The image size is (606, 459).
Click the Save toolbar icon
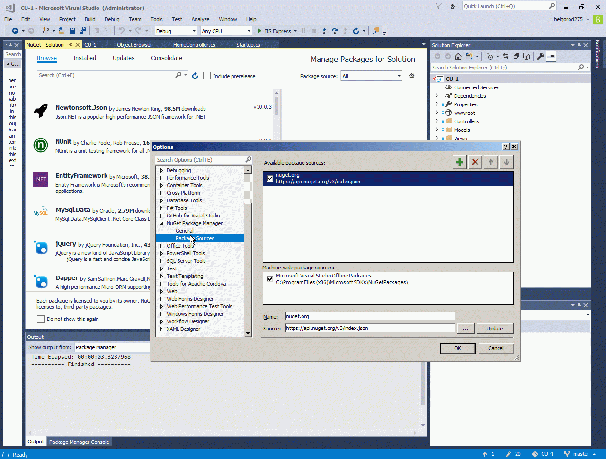coord(72,31)
